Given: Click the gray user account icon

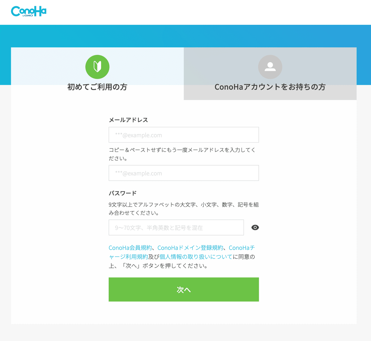Looking at the screenshot, I should point(270,67).
